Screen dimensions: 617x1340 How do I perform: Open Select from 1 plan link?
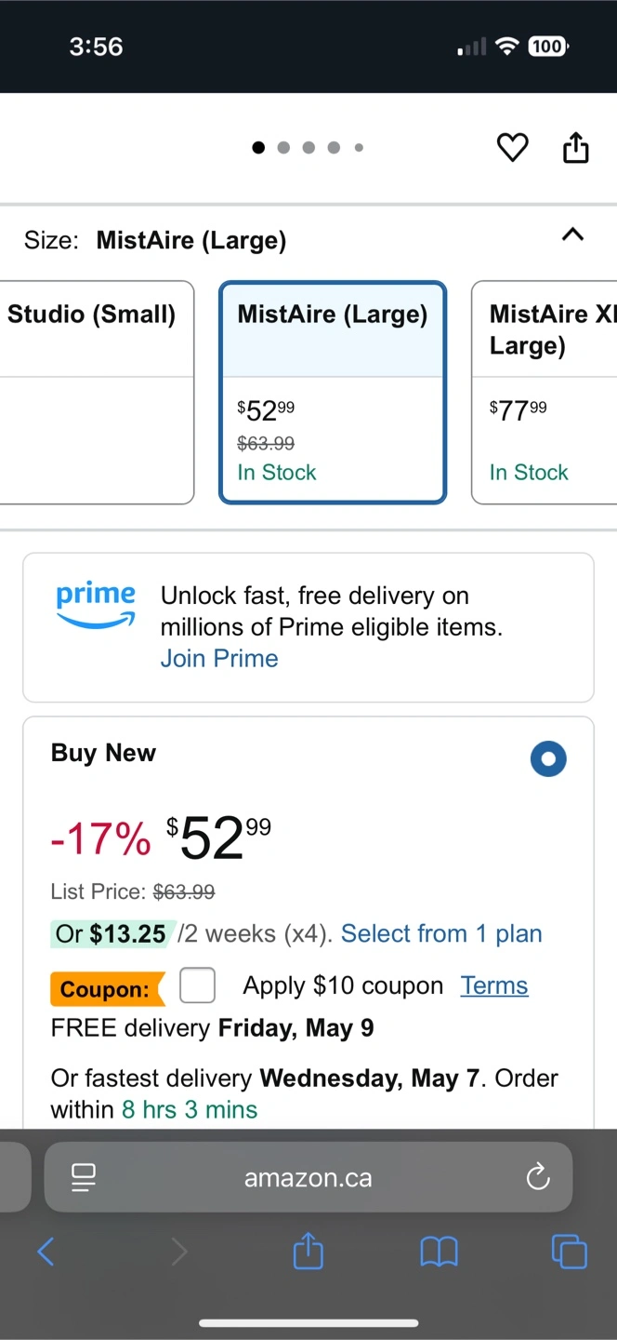(x=441, y=933)
